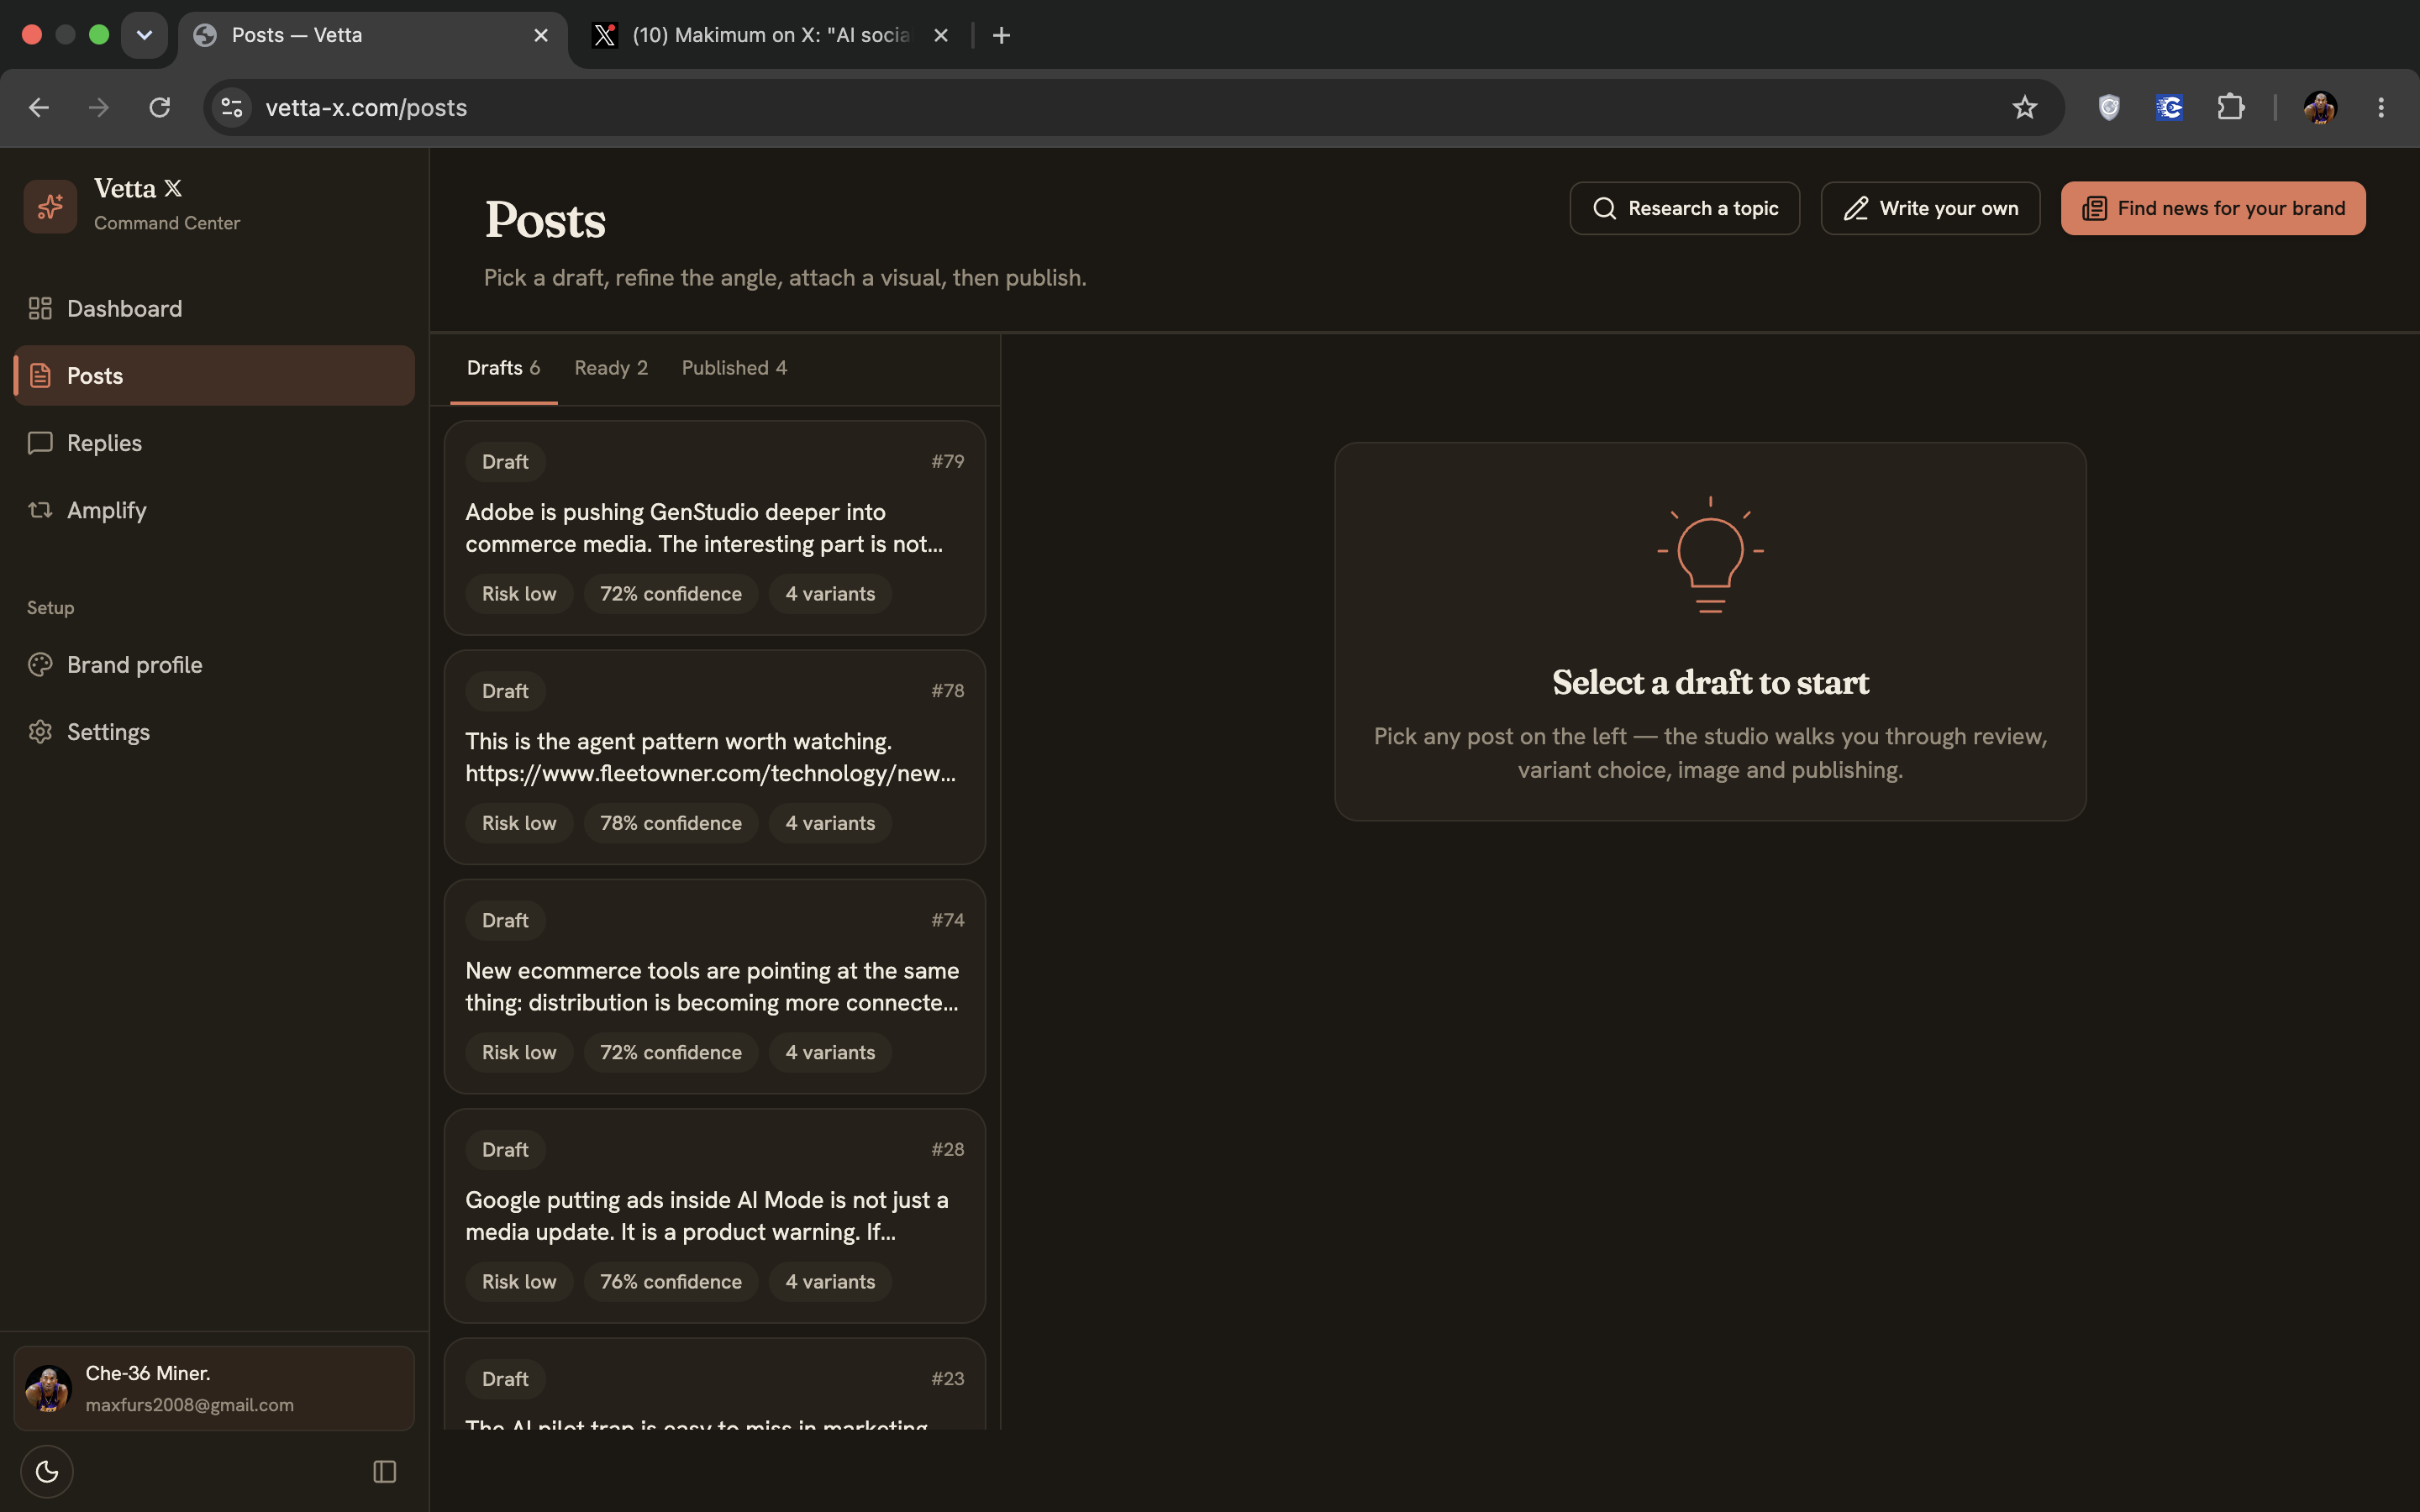The width and height of the screenshot is (2420, 1512).
Task: Click browser back arrow
Action: point(39,107)
